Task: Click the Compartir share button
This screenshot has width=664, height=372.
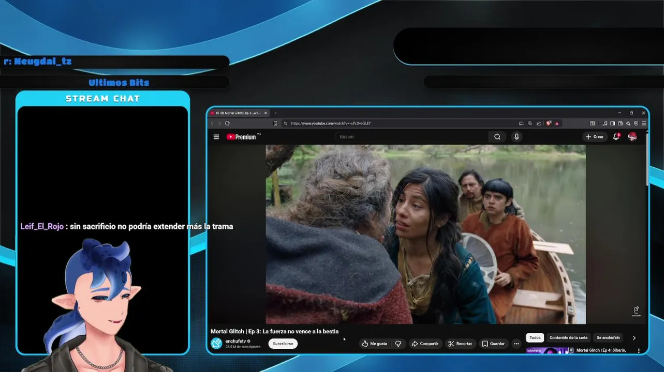Action: pos(425,344)
